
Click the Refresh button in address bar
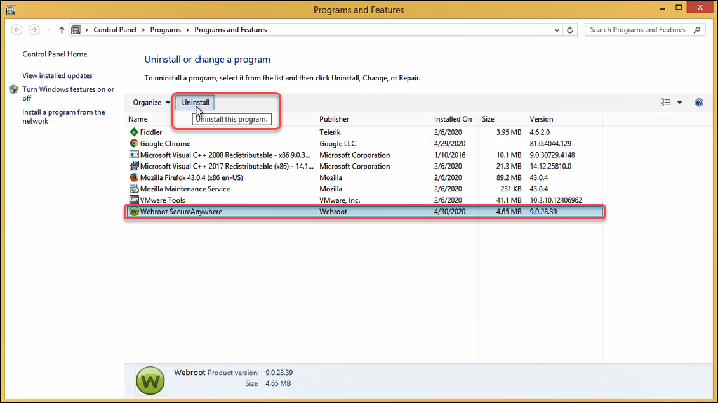click(x=571, y=30)
